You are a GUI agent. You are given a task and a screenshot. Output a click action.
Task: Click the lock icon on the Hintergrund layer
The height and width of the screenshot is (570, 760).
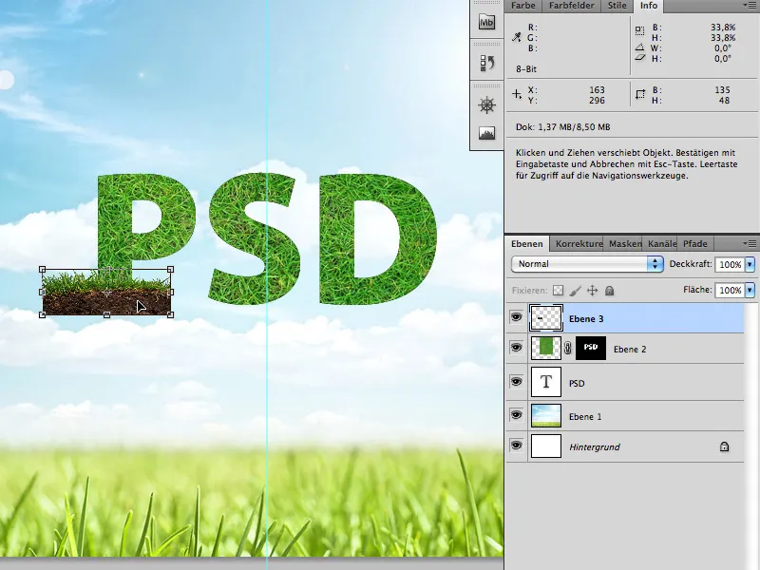click(724, 446)
